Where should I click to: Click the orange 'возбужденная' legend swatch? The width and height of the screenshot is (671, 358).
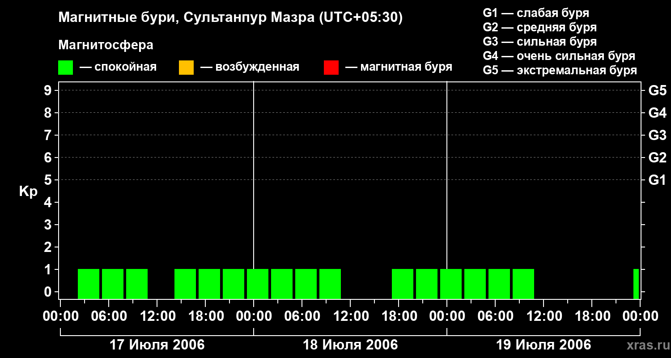(186, 68)
